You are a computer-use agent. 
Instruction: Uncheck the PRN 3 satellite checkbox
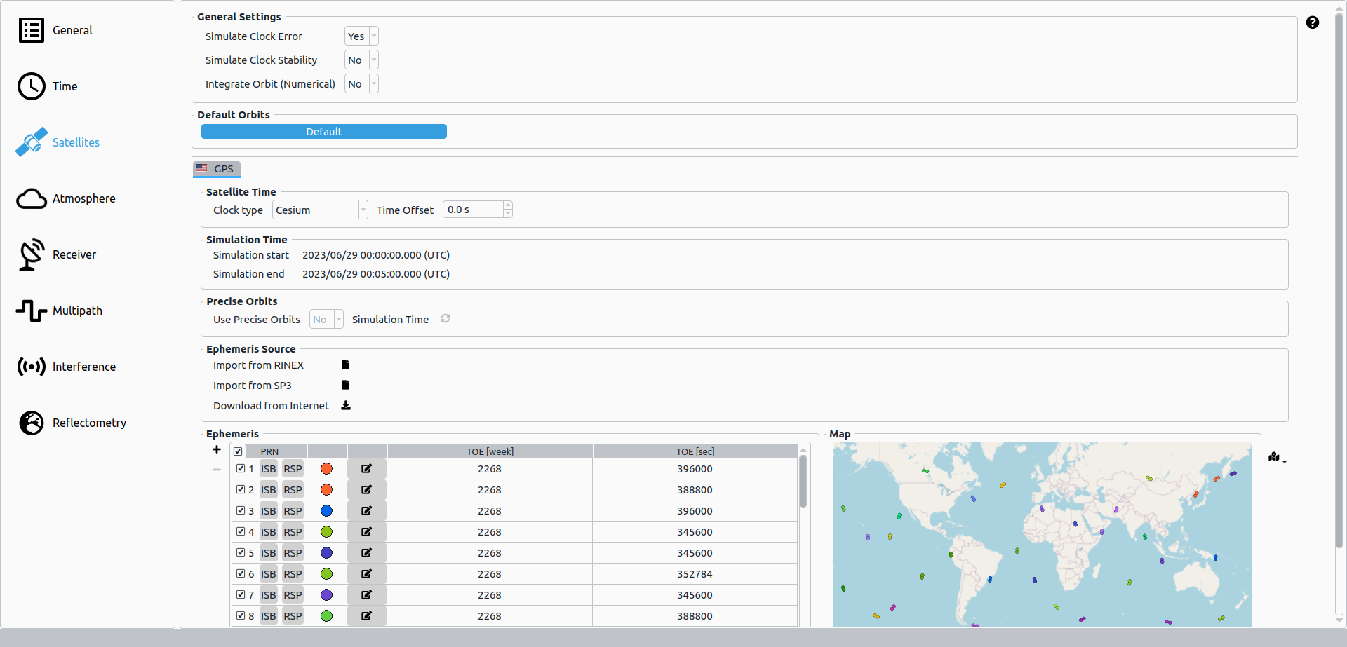click(x=241, y=510)
